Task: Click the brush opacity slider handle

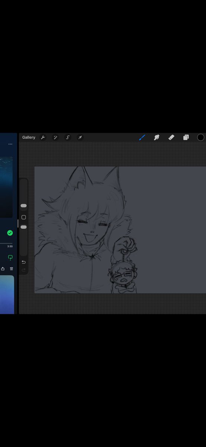Action: coord(23,227)
